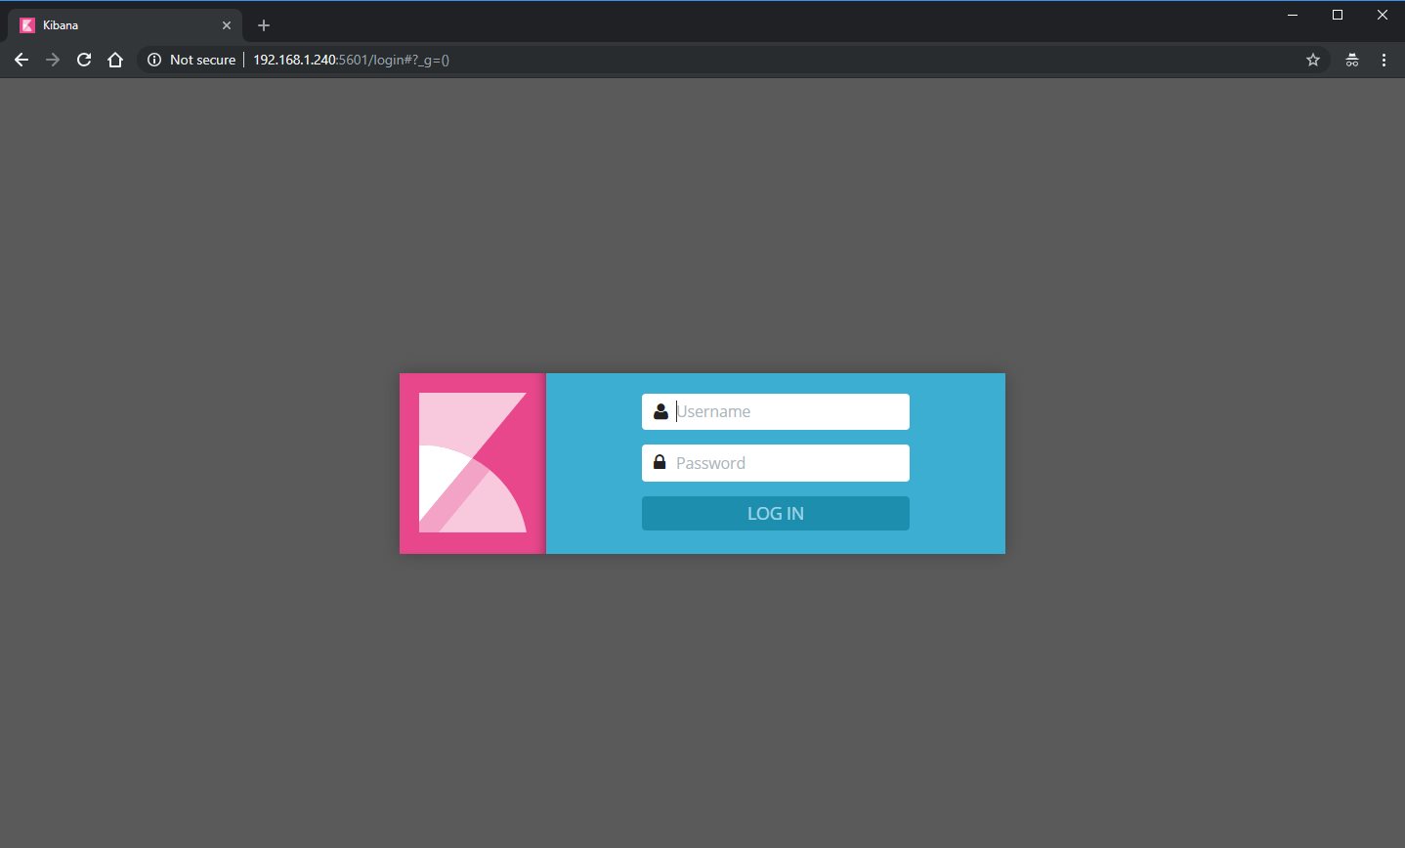Select the Kibana browser tab
The width and height of the screenshot is (1405, 848).
(125, 25)
